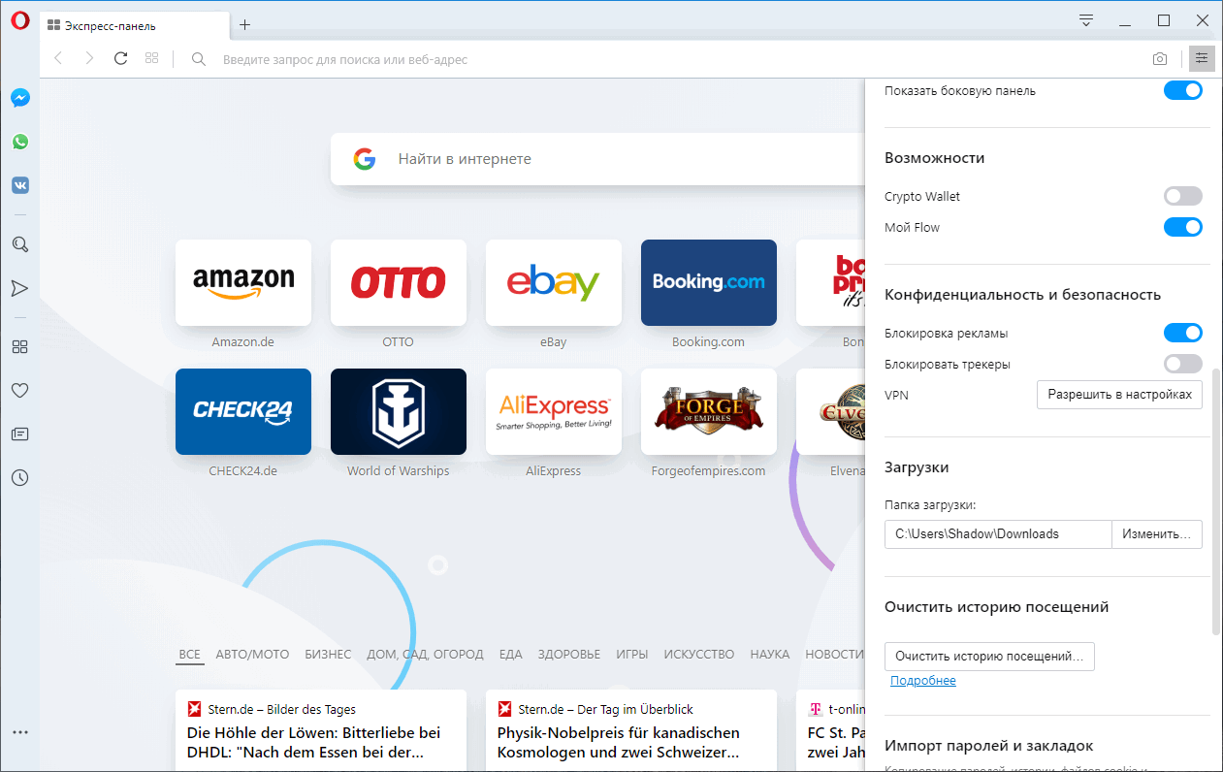The height and width of the screenshot is (772, 1223).
Task: Take a snapshot with the camera icon
Action: tap(1160, 59)
